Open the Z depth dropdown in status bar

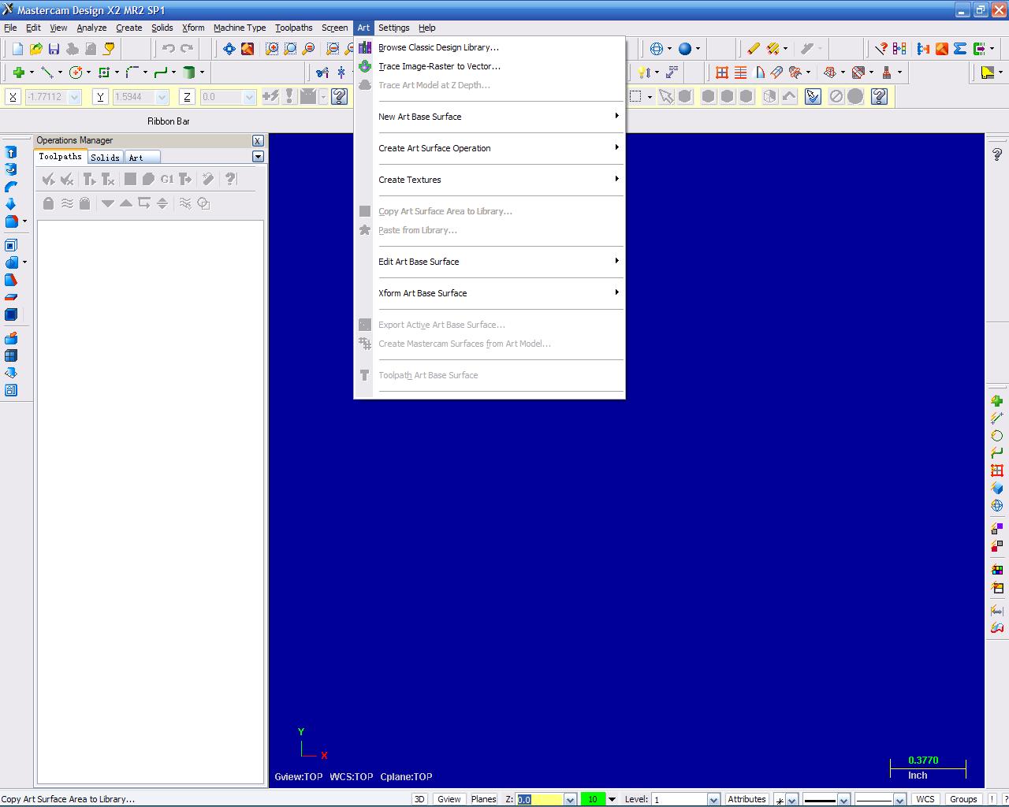pos(570,800)
